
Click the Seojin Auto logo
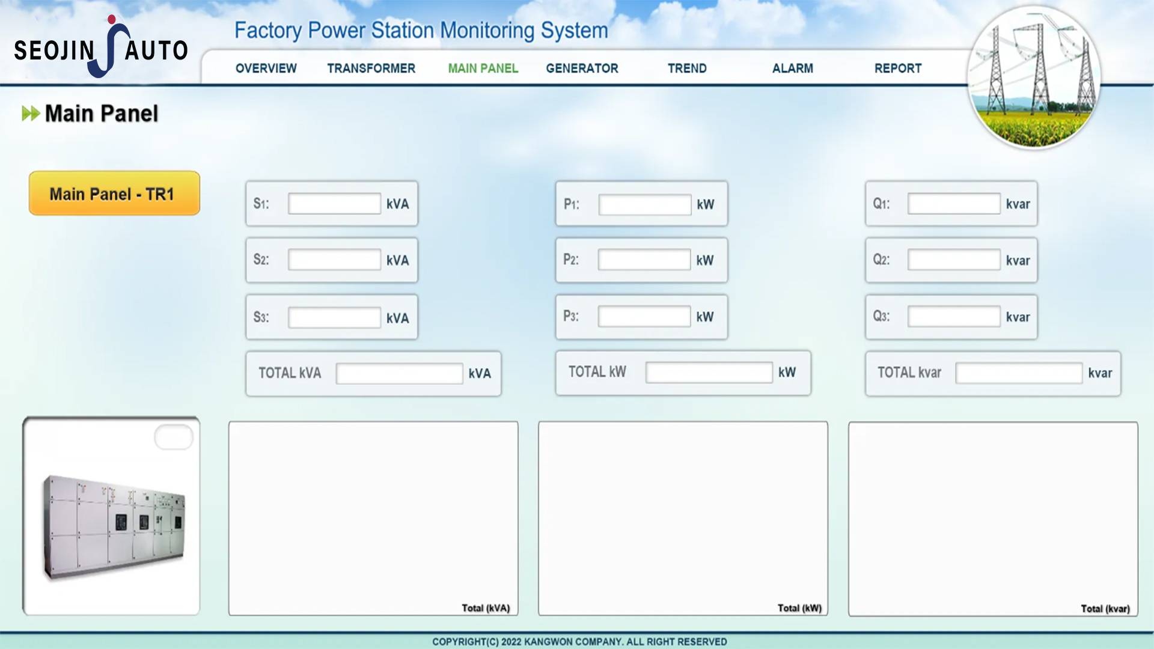[x=101, y=48]
